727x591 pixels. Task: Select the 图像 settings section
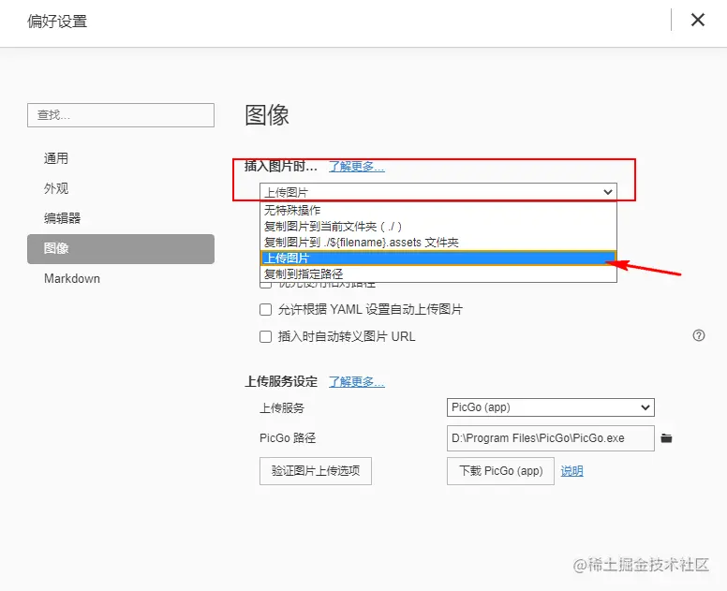(x=121, y=249)
